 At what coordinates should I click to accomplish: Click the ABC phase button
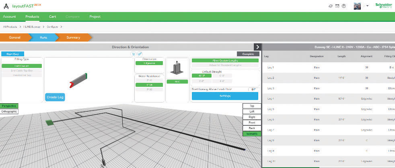click(x=177, y=82)
